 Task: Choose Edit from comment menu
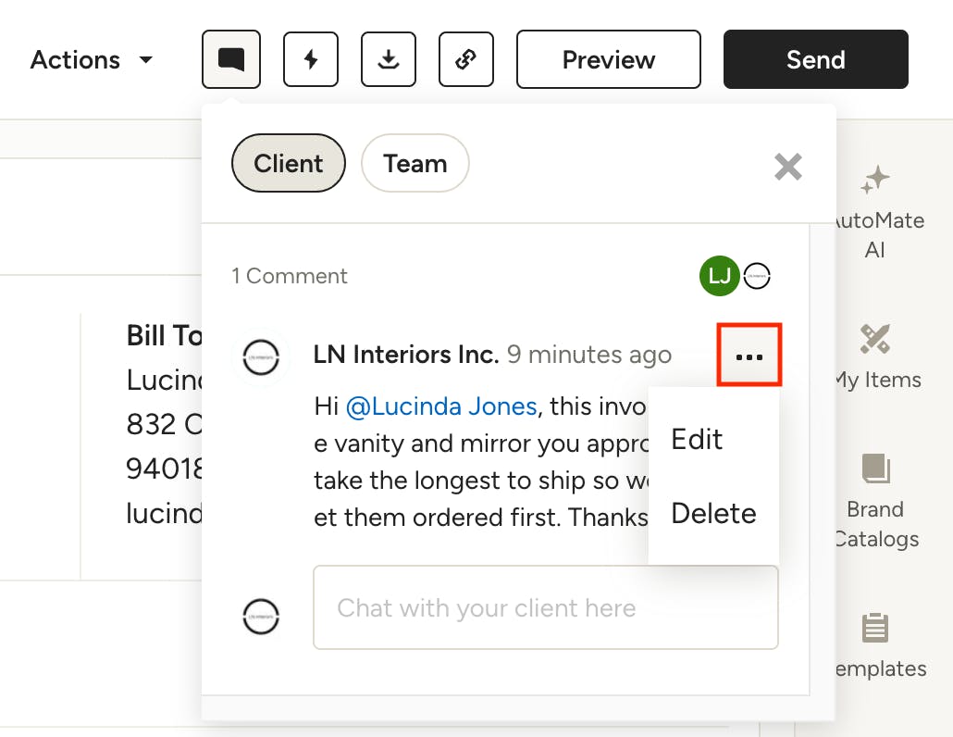point(697,439)
